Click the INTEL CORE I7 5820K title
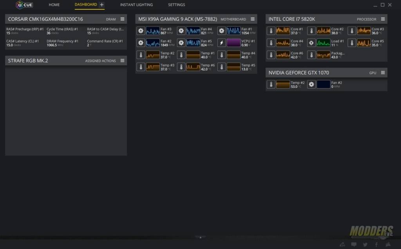401x249 pixels. [x=291, y=19]
